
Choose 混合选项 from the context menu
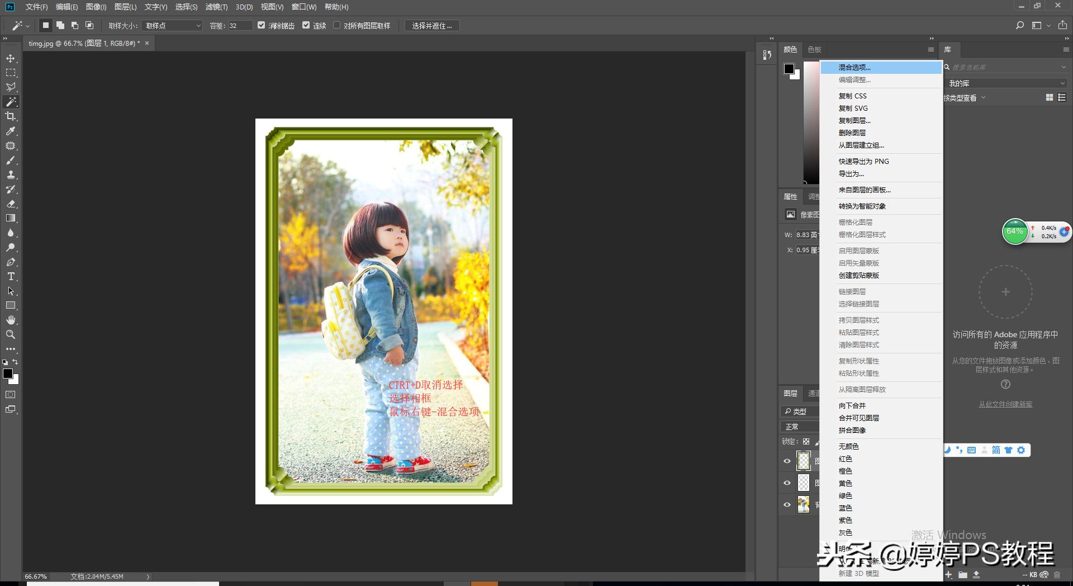pyautogui.click(x=854, y=68)
